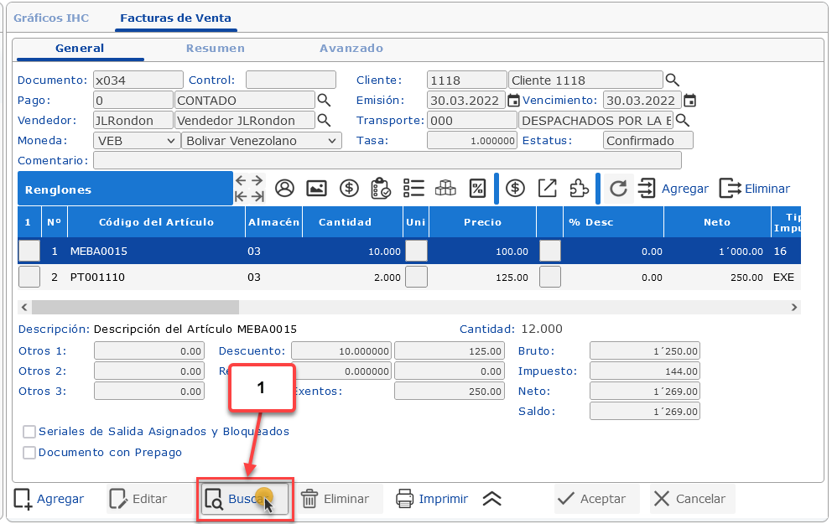Check the Documento con Prepago box
The height and width of the screenshot is (524, 832).
30,453
